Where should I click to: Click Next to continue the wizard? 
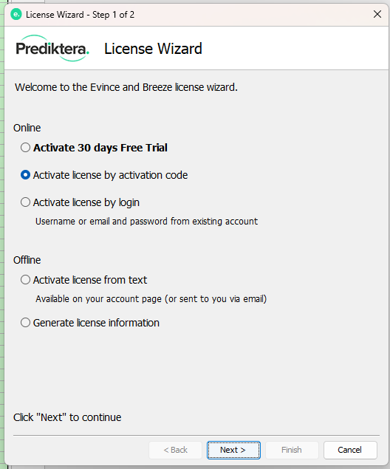[x=233, y=450]
